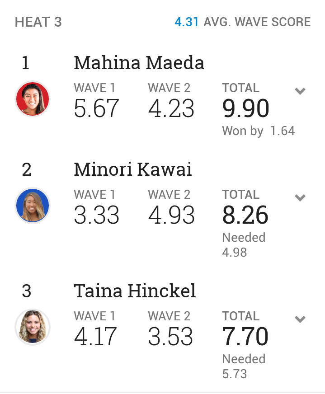Expand Taina Hinckel's score details chevron
The height and width of the screenshot is (394, 325).
pos(300,319)
